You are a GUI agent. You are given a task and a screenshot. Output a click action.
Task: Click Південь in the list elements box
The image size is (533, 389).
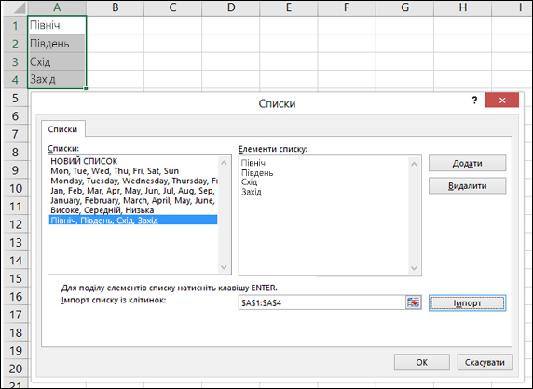click(x=257, y=173)
